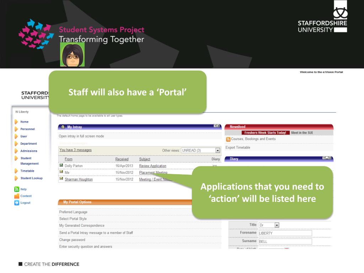Click the Logout link
The height and width of the screenshot is (273, 364).
click(x=25, y=203)
